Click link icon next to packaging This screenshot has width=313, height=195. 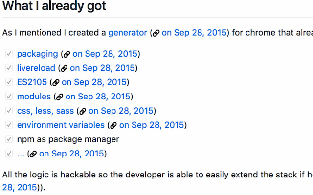67,54
